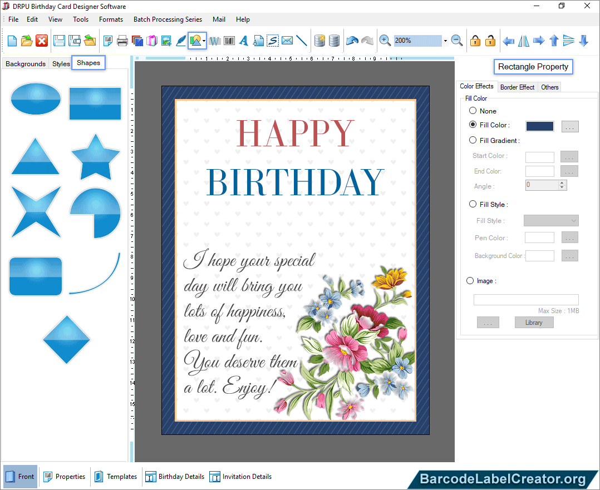Choose the rounded rectangle shape thumbnail
This screenshot has width=600, height=490.
(x=36, y=276)
